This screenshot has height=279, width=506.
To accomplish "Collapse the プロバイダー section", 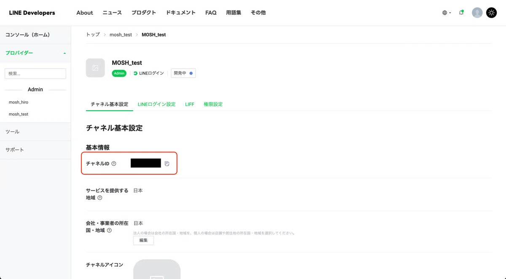I will [35, 53].
